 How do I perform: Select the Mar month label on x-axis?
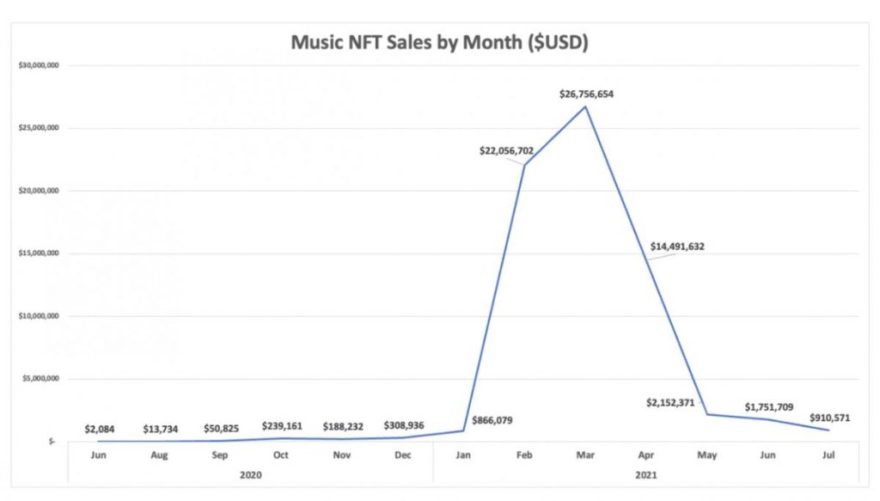click(x=586, y=453)
